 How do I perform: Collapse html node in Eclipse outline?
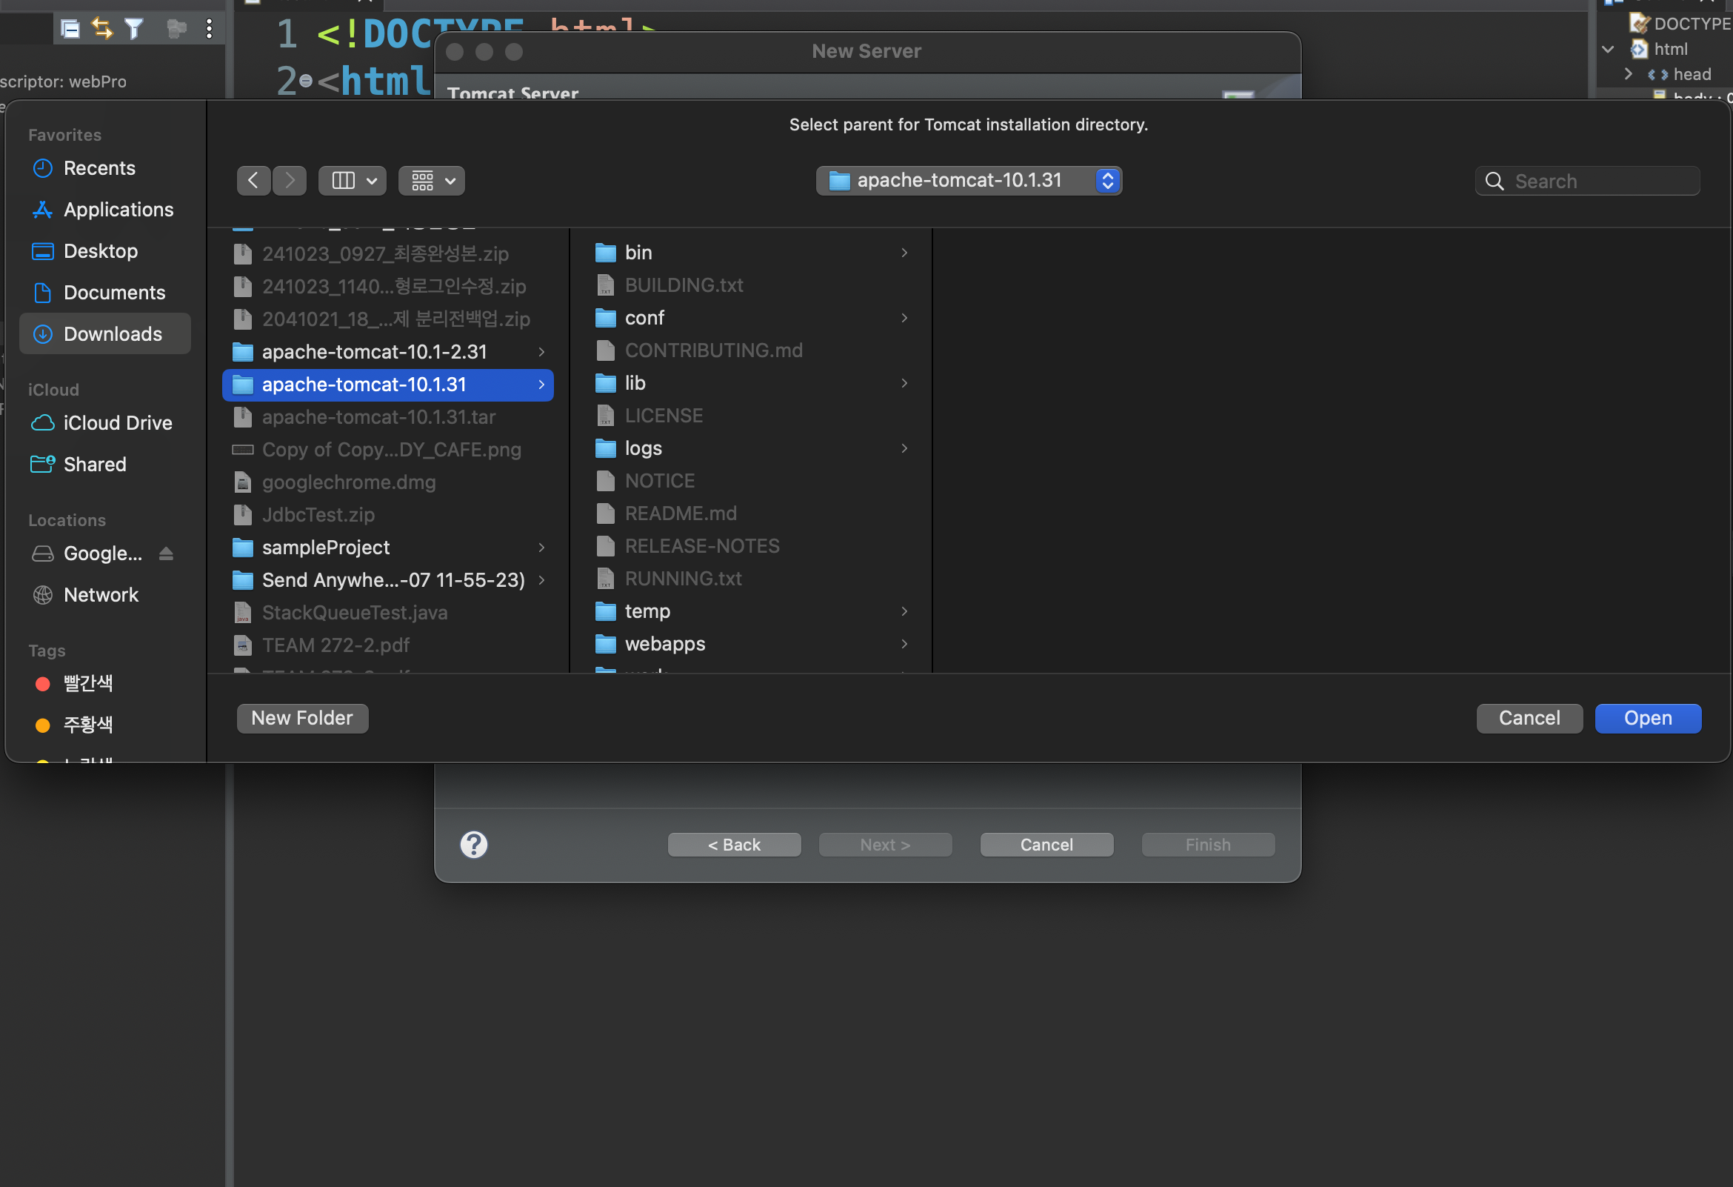[1609, 50]
